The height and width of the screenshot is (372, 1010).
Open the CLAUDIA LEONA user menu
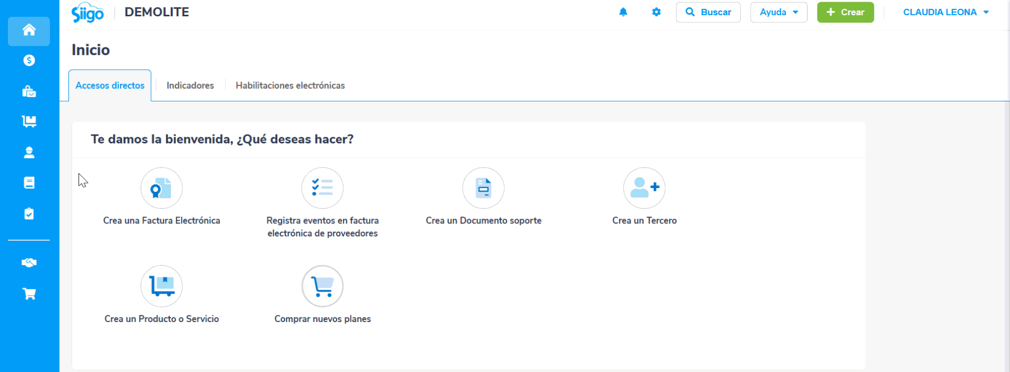[x=945, y=12]
